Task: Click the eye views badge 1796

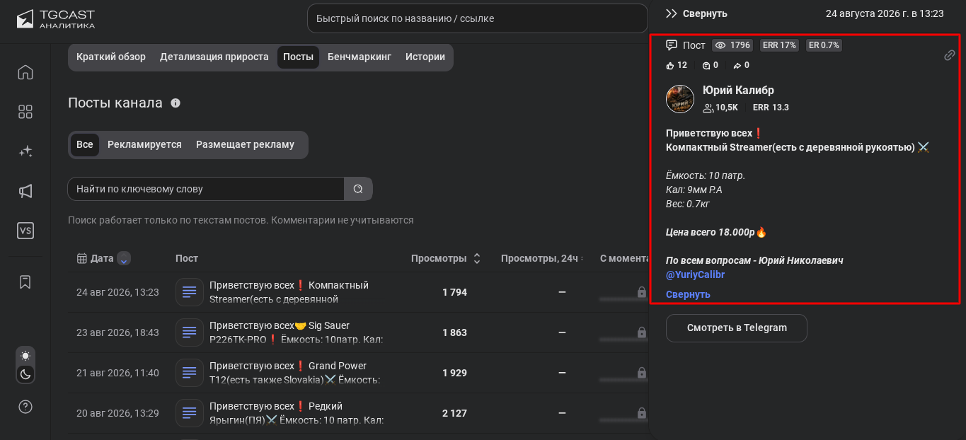Action: tap(732, 45)
